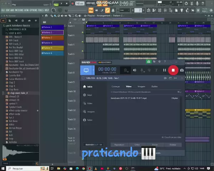Image resolution: width=214 pixels, height=171 pixels.
Task: Check the 1280x1024 Tela 1 checkbox
Action: tap(83, 78)
